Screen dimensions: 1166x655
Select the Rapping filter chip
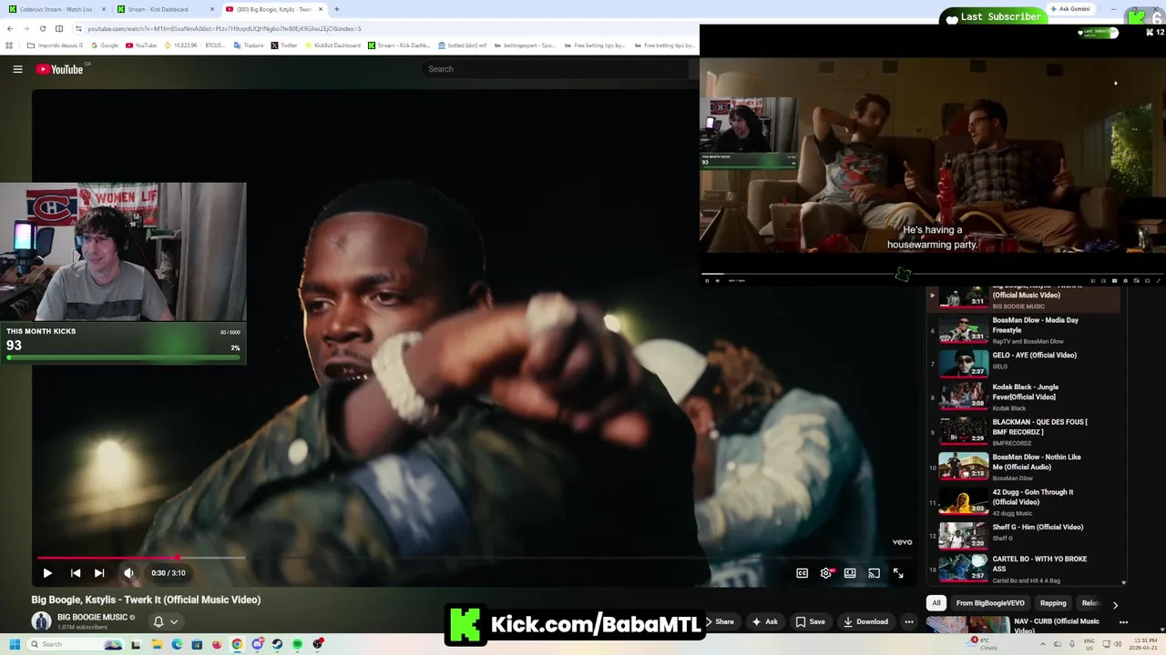tap(1053, 603)
